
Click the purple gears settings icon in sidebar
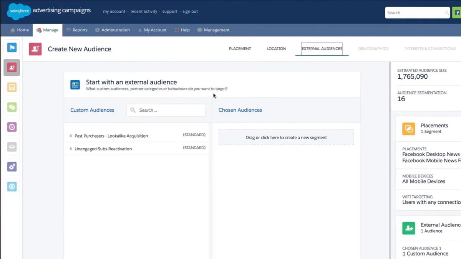[12, 167]
